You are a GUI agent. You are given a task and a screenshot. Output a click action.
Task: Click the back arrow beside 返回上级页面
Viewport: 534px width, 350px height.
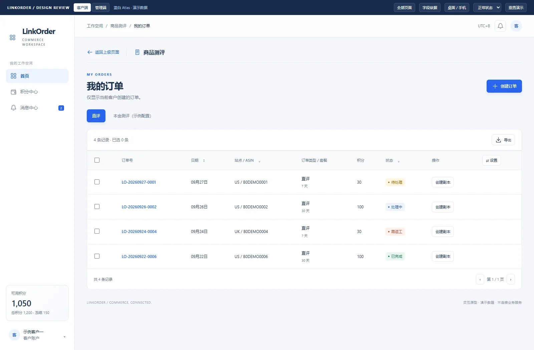(x=90, y=52)
